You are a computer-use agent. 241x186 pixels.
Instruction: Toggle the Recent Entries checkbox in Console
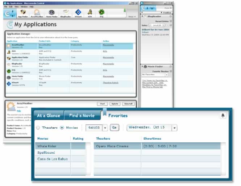(x=171, y=21)
